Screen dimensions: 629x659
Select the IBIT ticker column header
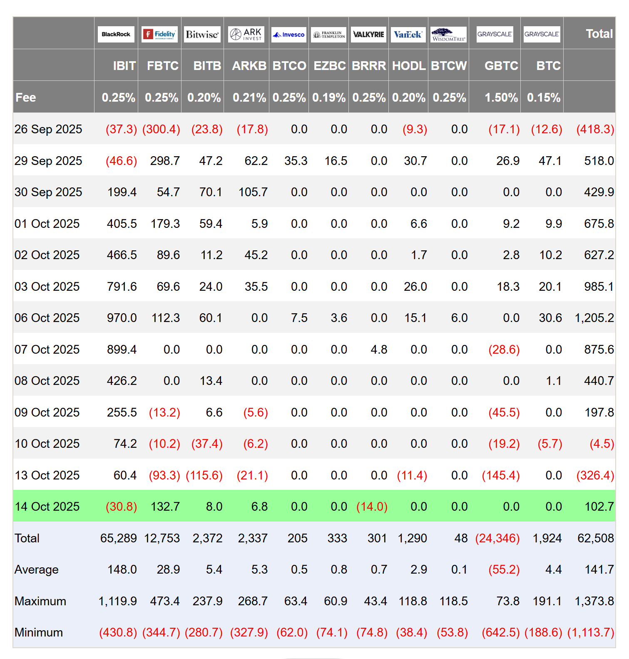124,66
